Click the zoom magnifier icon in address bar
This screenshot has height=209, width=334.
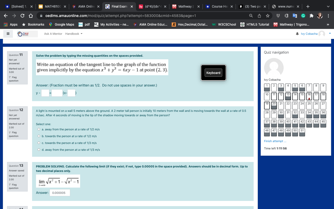coord(251,16)
